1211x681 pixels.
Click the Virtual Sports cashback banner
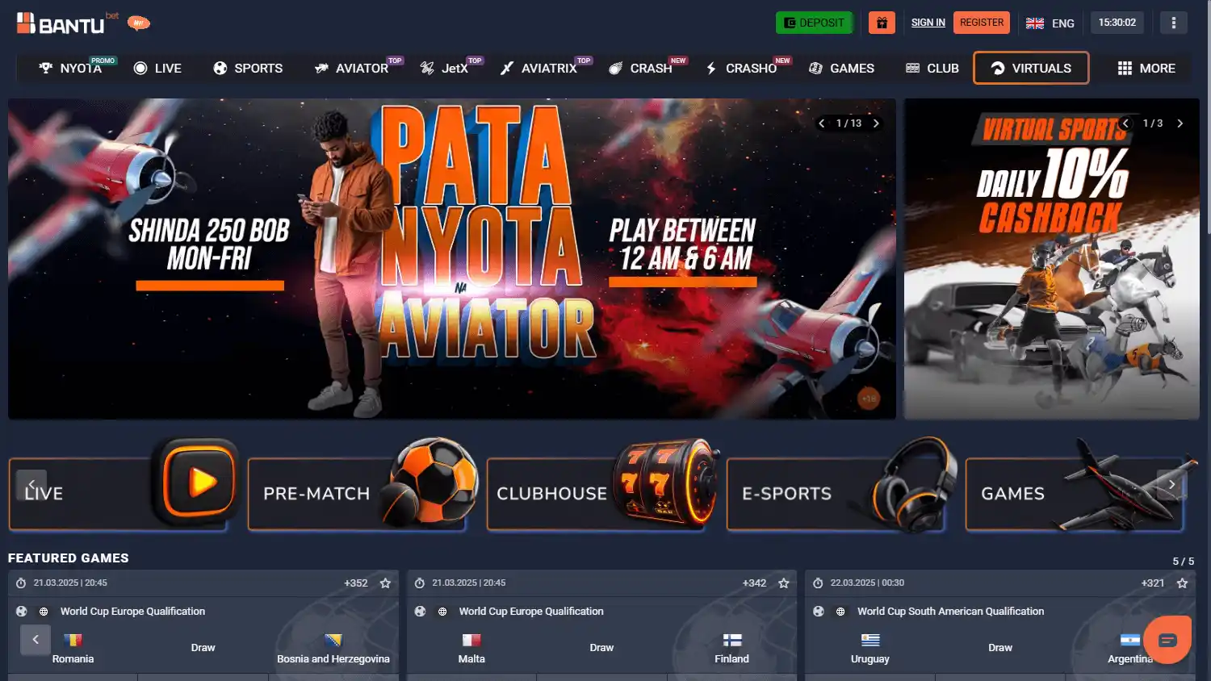pos(1051,258)
